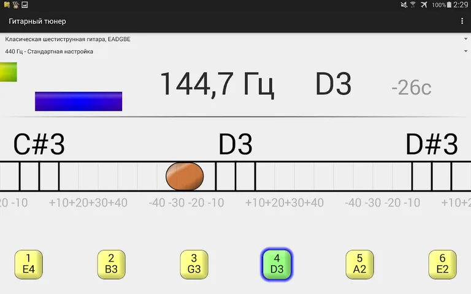The image size is (471, 294).
Task: Select string 5 A2 button
Action: point(359,265)
